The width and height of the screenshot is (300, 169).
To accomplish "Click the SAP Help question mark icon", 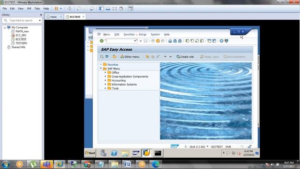I will (x=221, y=41).
